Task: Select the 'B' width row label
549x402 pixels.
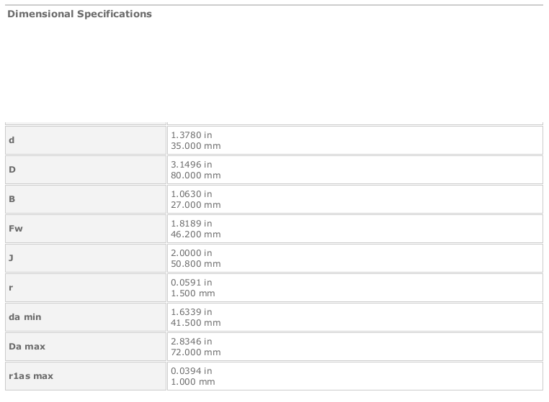Action: [12, 199]
